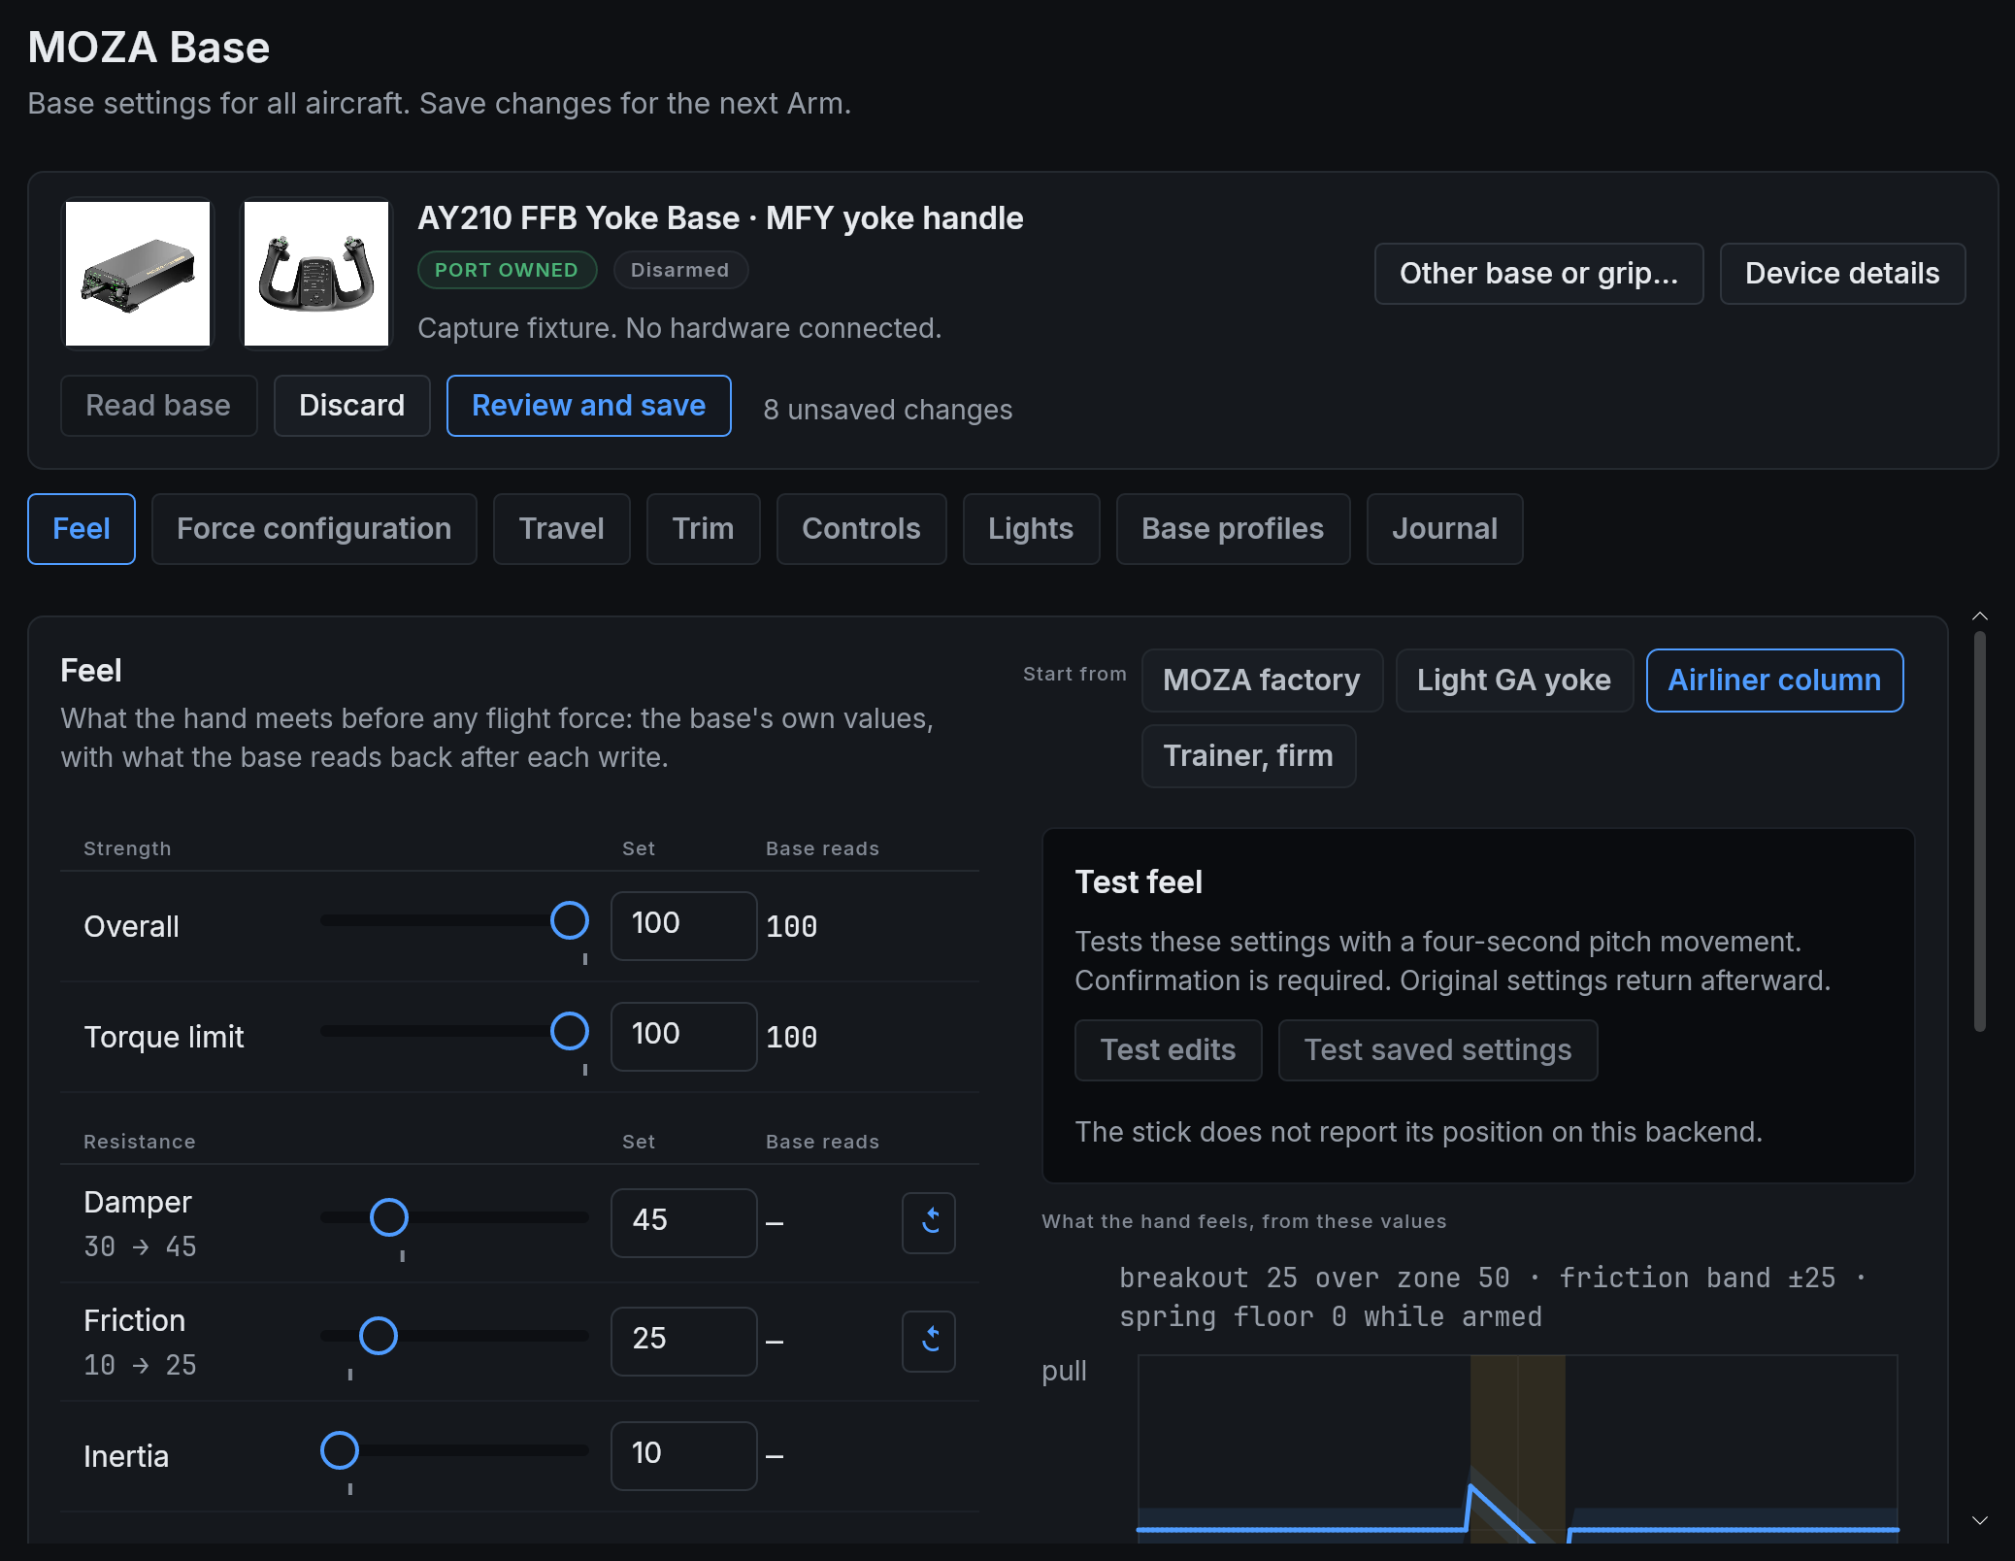Open the Controls tab
The height and width of the screenshot is (1561, 2015).
click(862, 529)
